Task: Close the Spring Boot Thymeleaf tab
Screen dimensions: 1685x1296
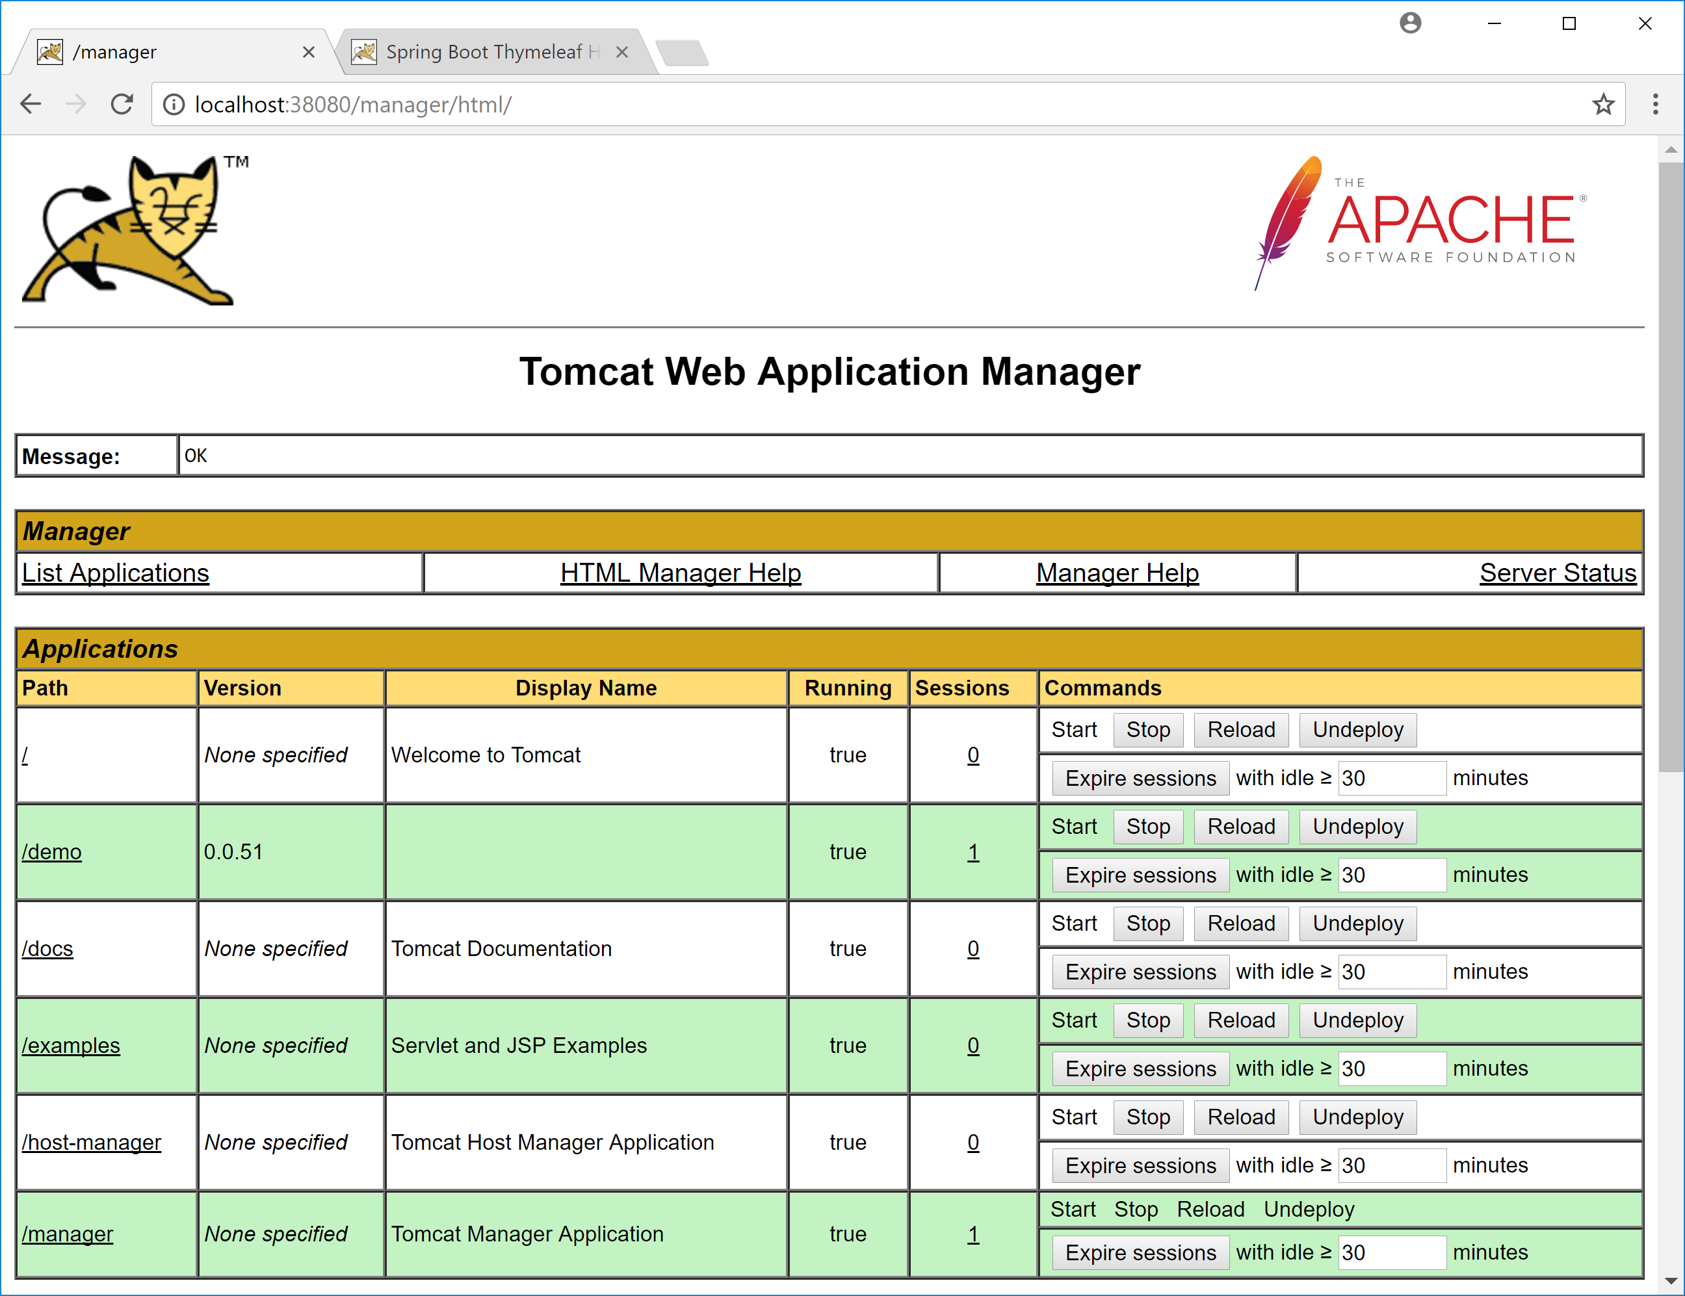Action: 622,52
